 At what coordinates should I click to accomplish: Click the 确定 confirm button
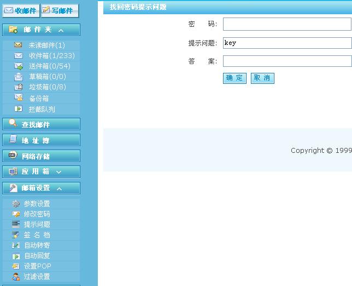234,78
